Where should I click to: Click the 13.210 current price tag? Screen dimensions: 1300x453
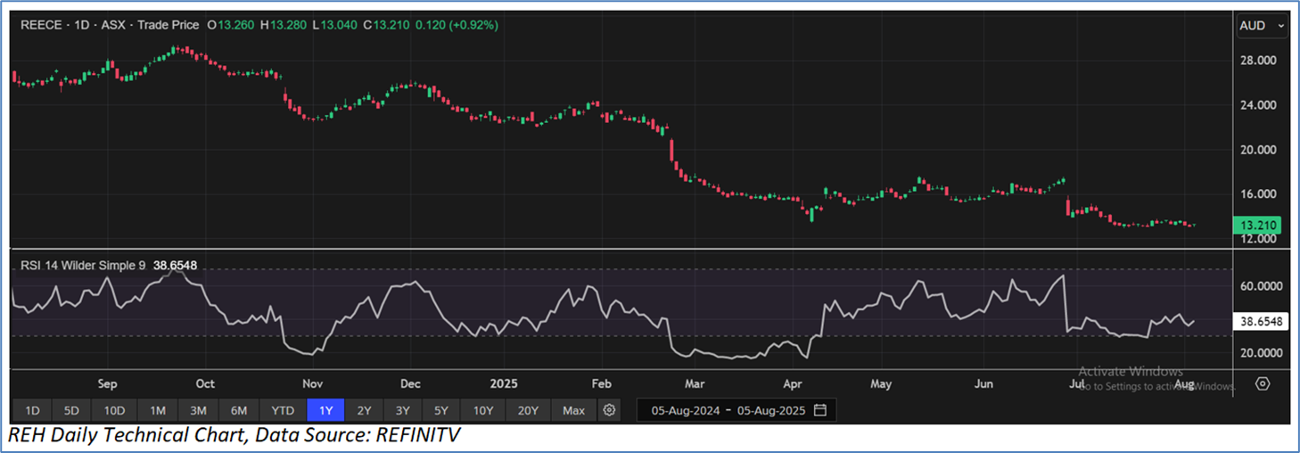click(x=1255, y=225)
